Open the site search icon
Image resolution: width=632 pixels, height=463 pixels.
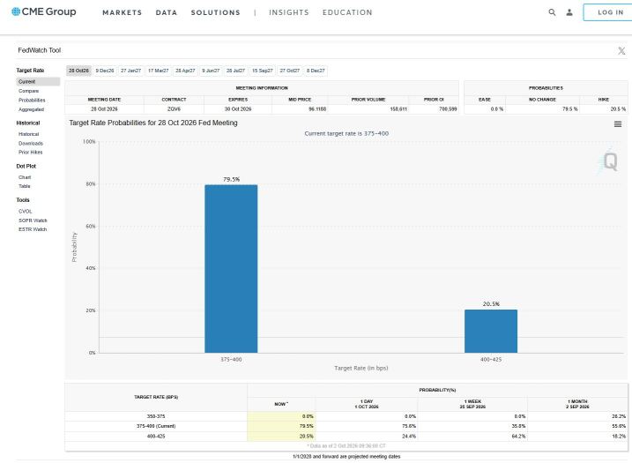552,12
